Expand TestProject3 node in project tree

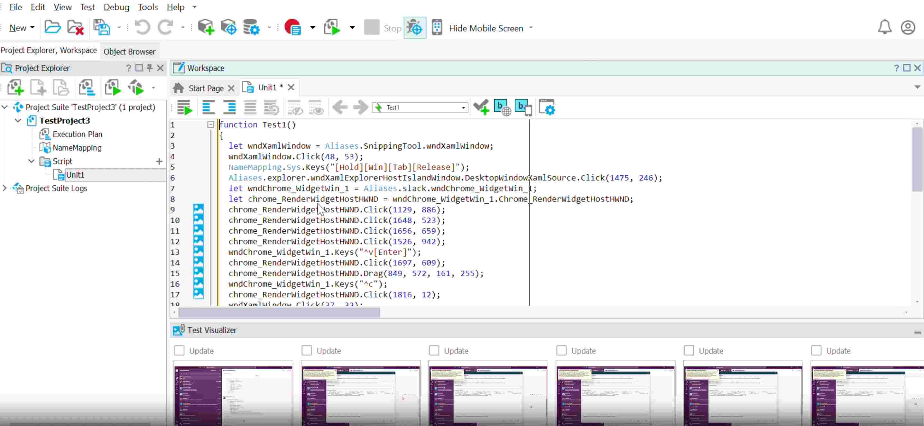tap(18, 121)
